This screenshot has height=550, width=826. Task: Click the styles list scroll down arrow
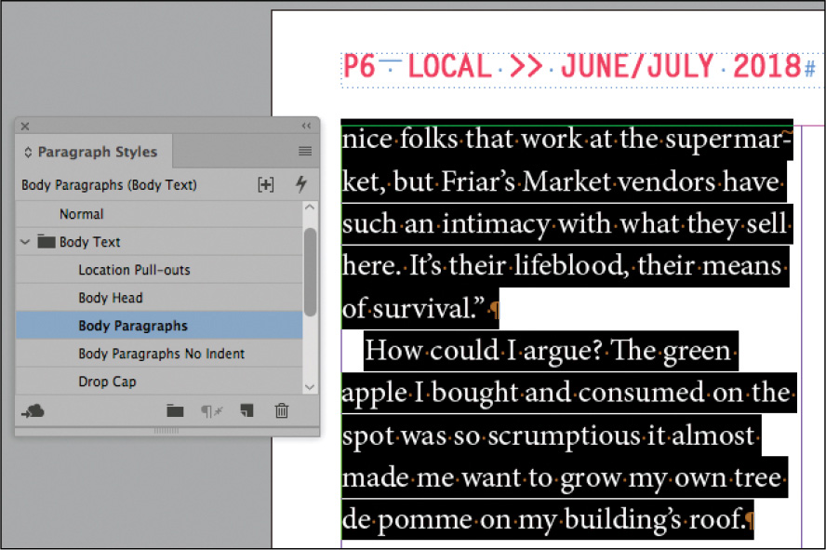310,387
